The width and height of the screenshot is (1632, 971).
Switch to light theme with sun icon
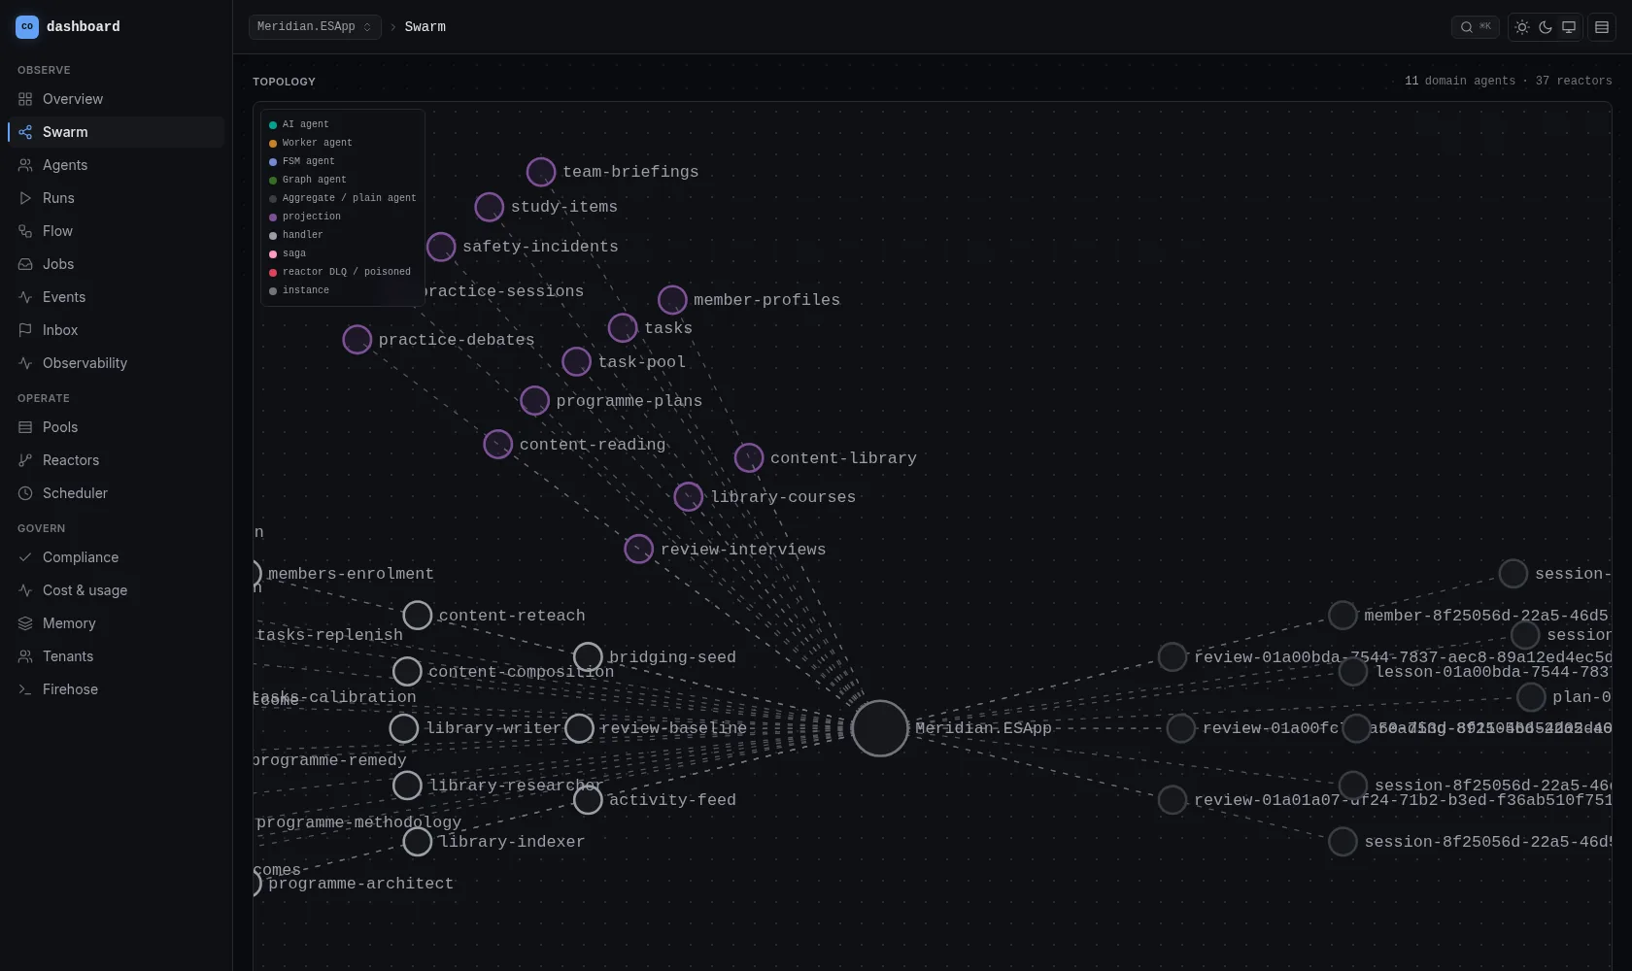click(x=1522, y=27)
